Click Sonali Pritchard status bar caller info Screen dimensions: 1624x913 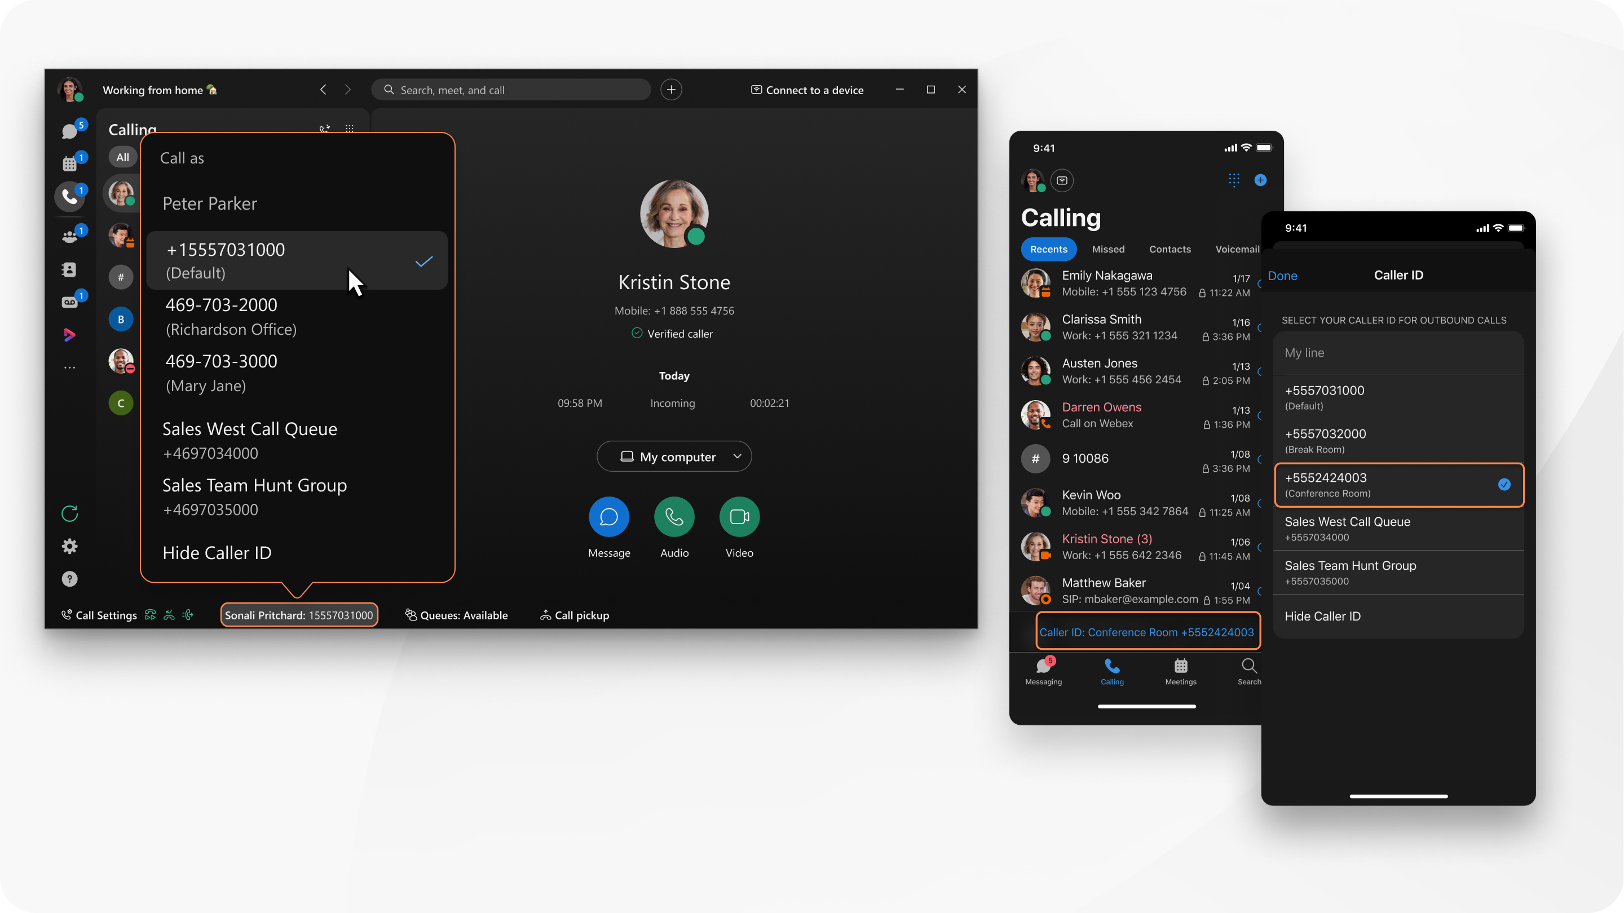(298, 614)
